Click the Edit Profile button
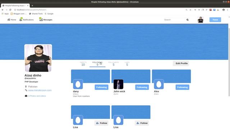 click(181, 63)
